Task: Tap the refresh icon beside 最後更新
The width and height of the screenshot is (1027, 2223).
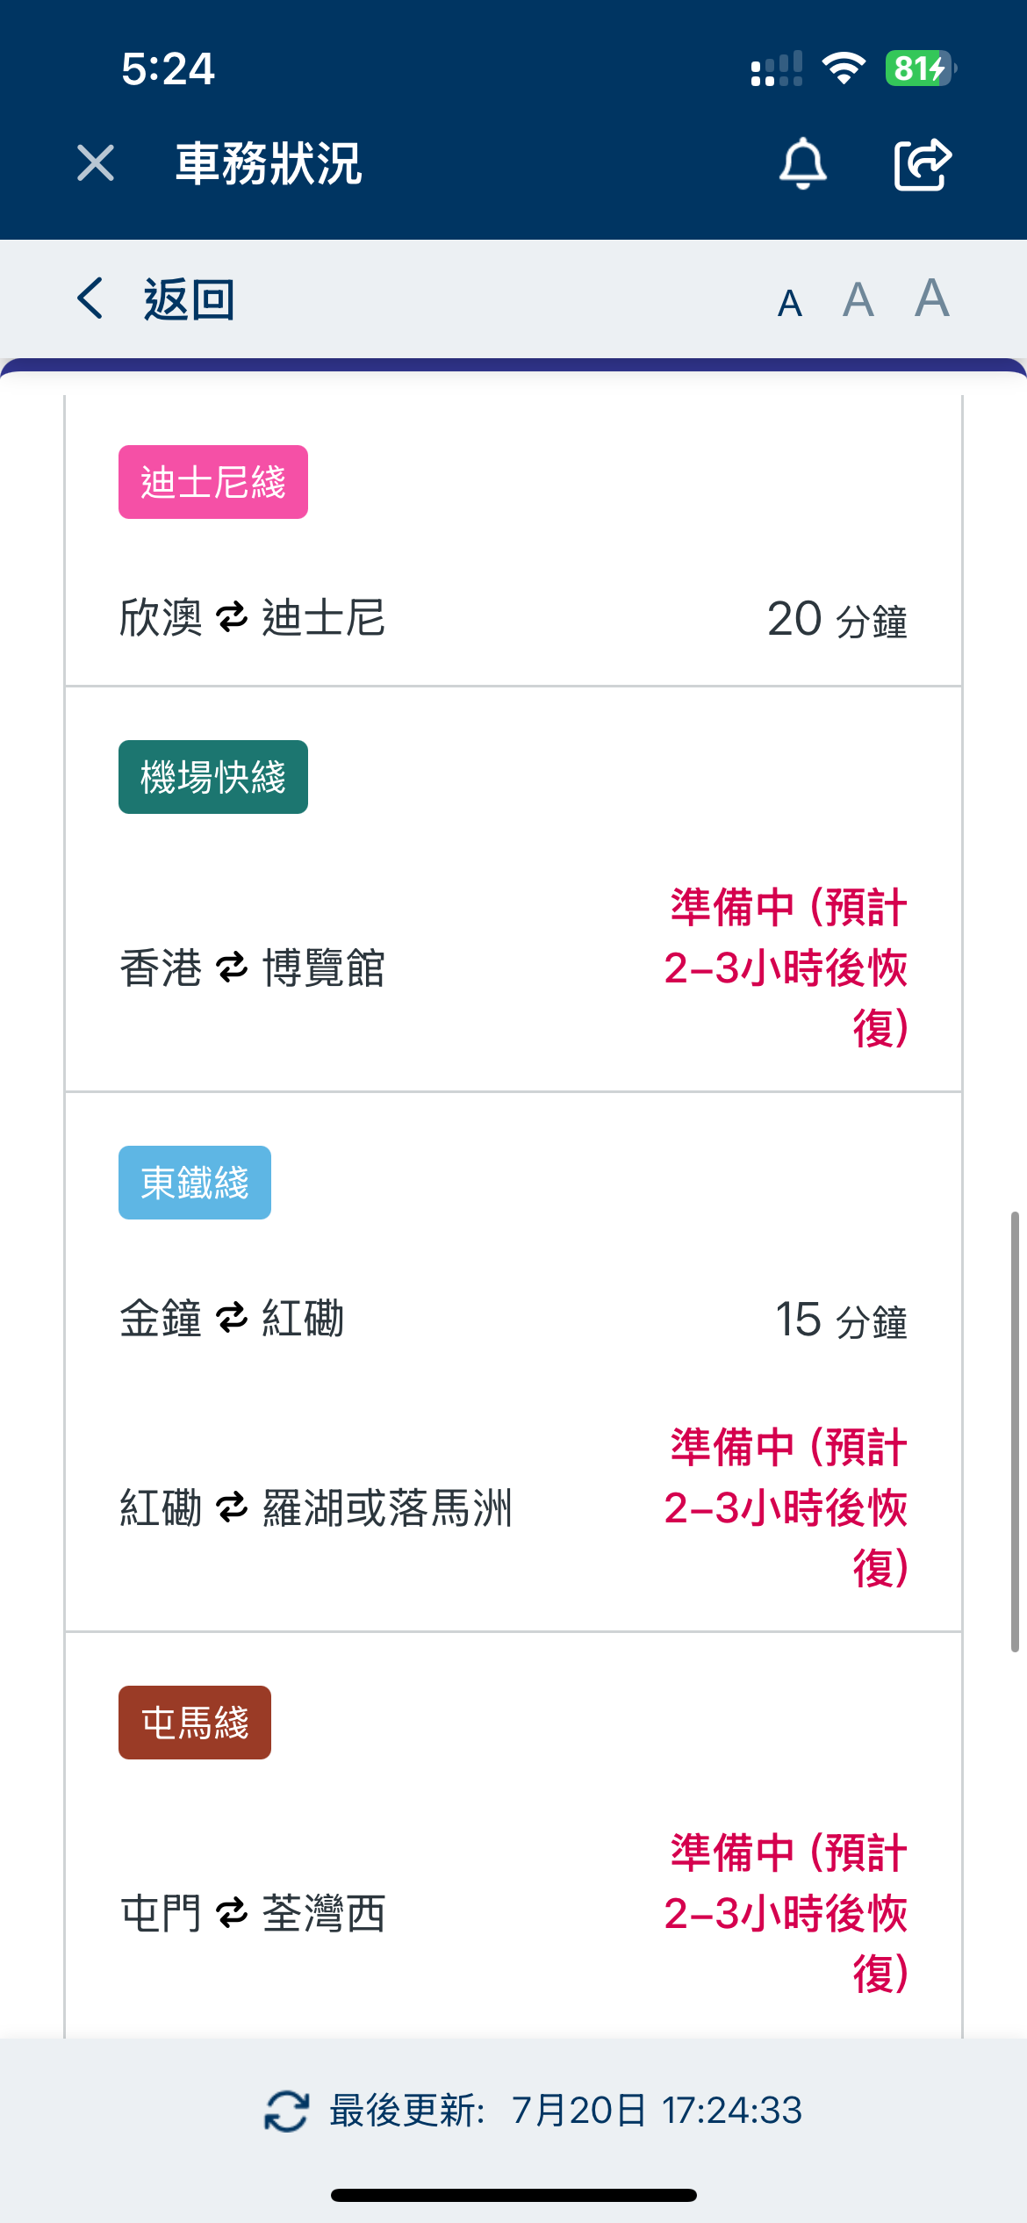Action: click(286, 2111)
